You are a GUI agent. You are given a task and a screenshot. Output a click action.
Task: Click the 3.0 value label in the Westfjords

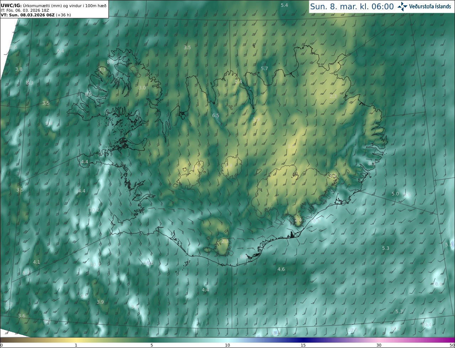tap(142, 88)
